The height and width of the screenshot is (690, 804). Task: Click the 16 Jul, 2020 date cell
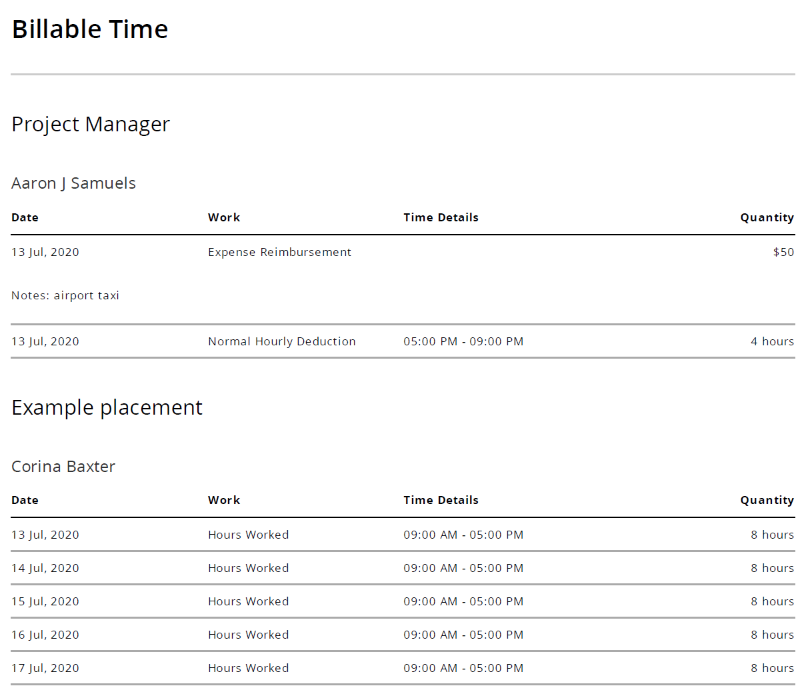pos(45,635)
